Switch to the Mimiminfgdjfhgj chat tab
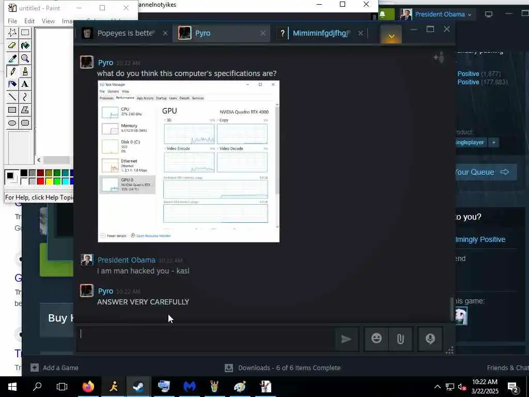The width and height of the screenshot is (529, 397). (x=320, y=33)
